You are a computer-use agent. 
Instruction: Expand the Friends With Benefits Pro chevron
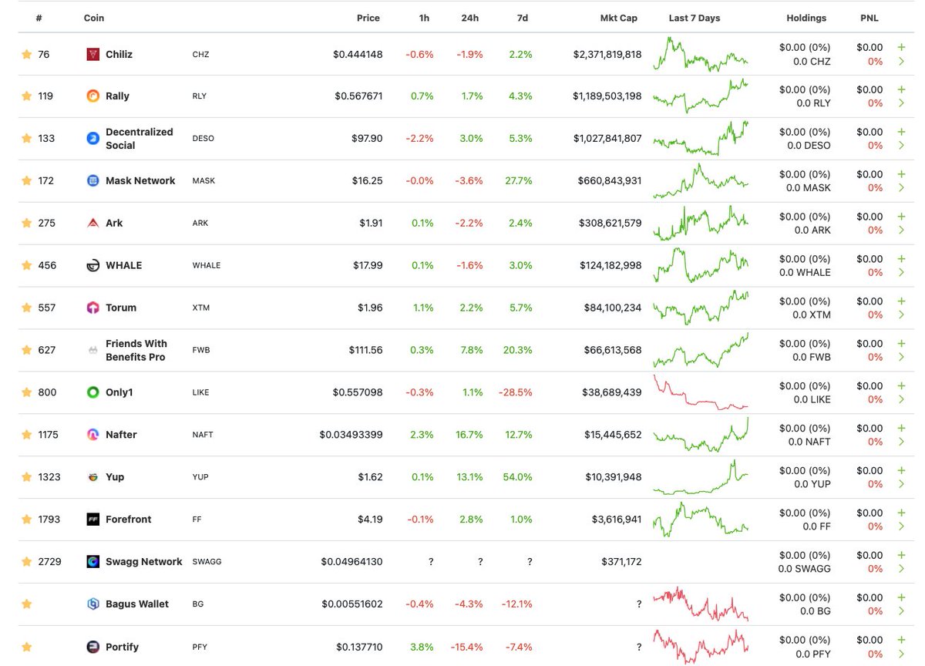coord(901,358)
